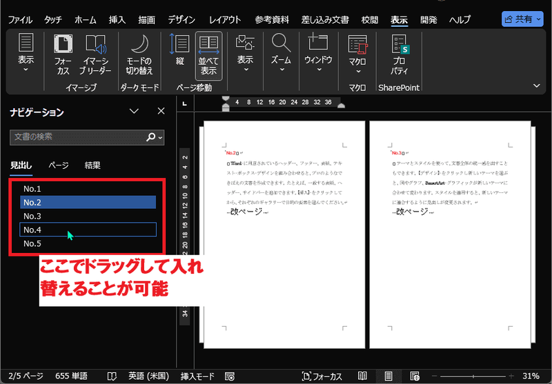Open the Zoom (ズーム) magnifier dropdown
The height and width of the screenshot is (384, 552).
click(x=281, y=53)
